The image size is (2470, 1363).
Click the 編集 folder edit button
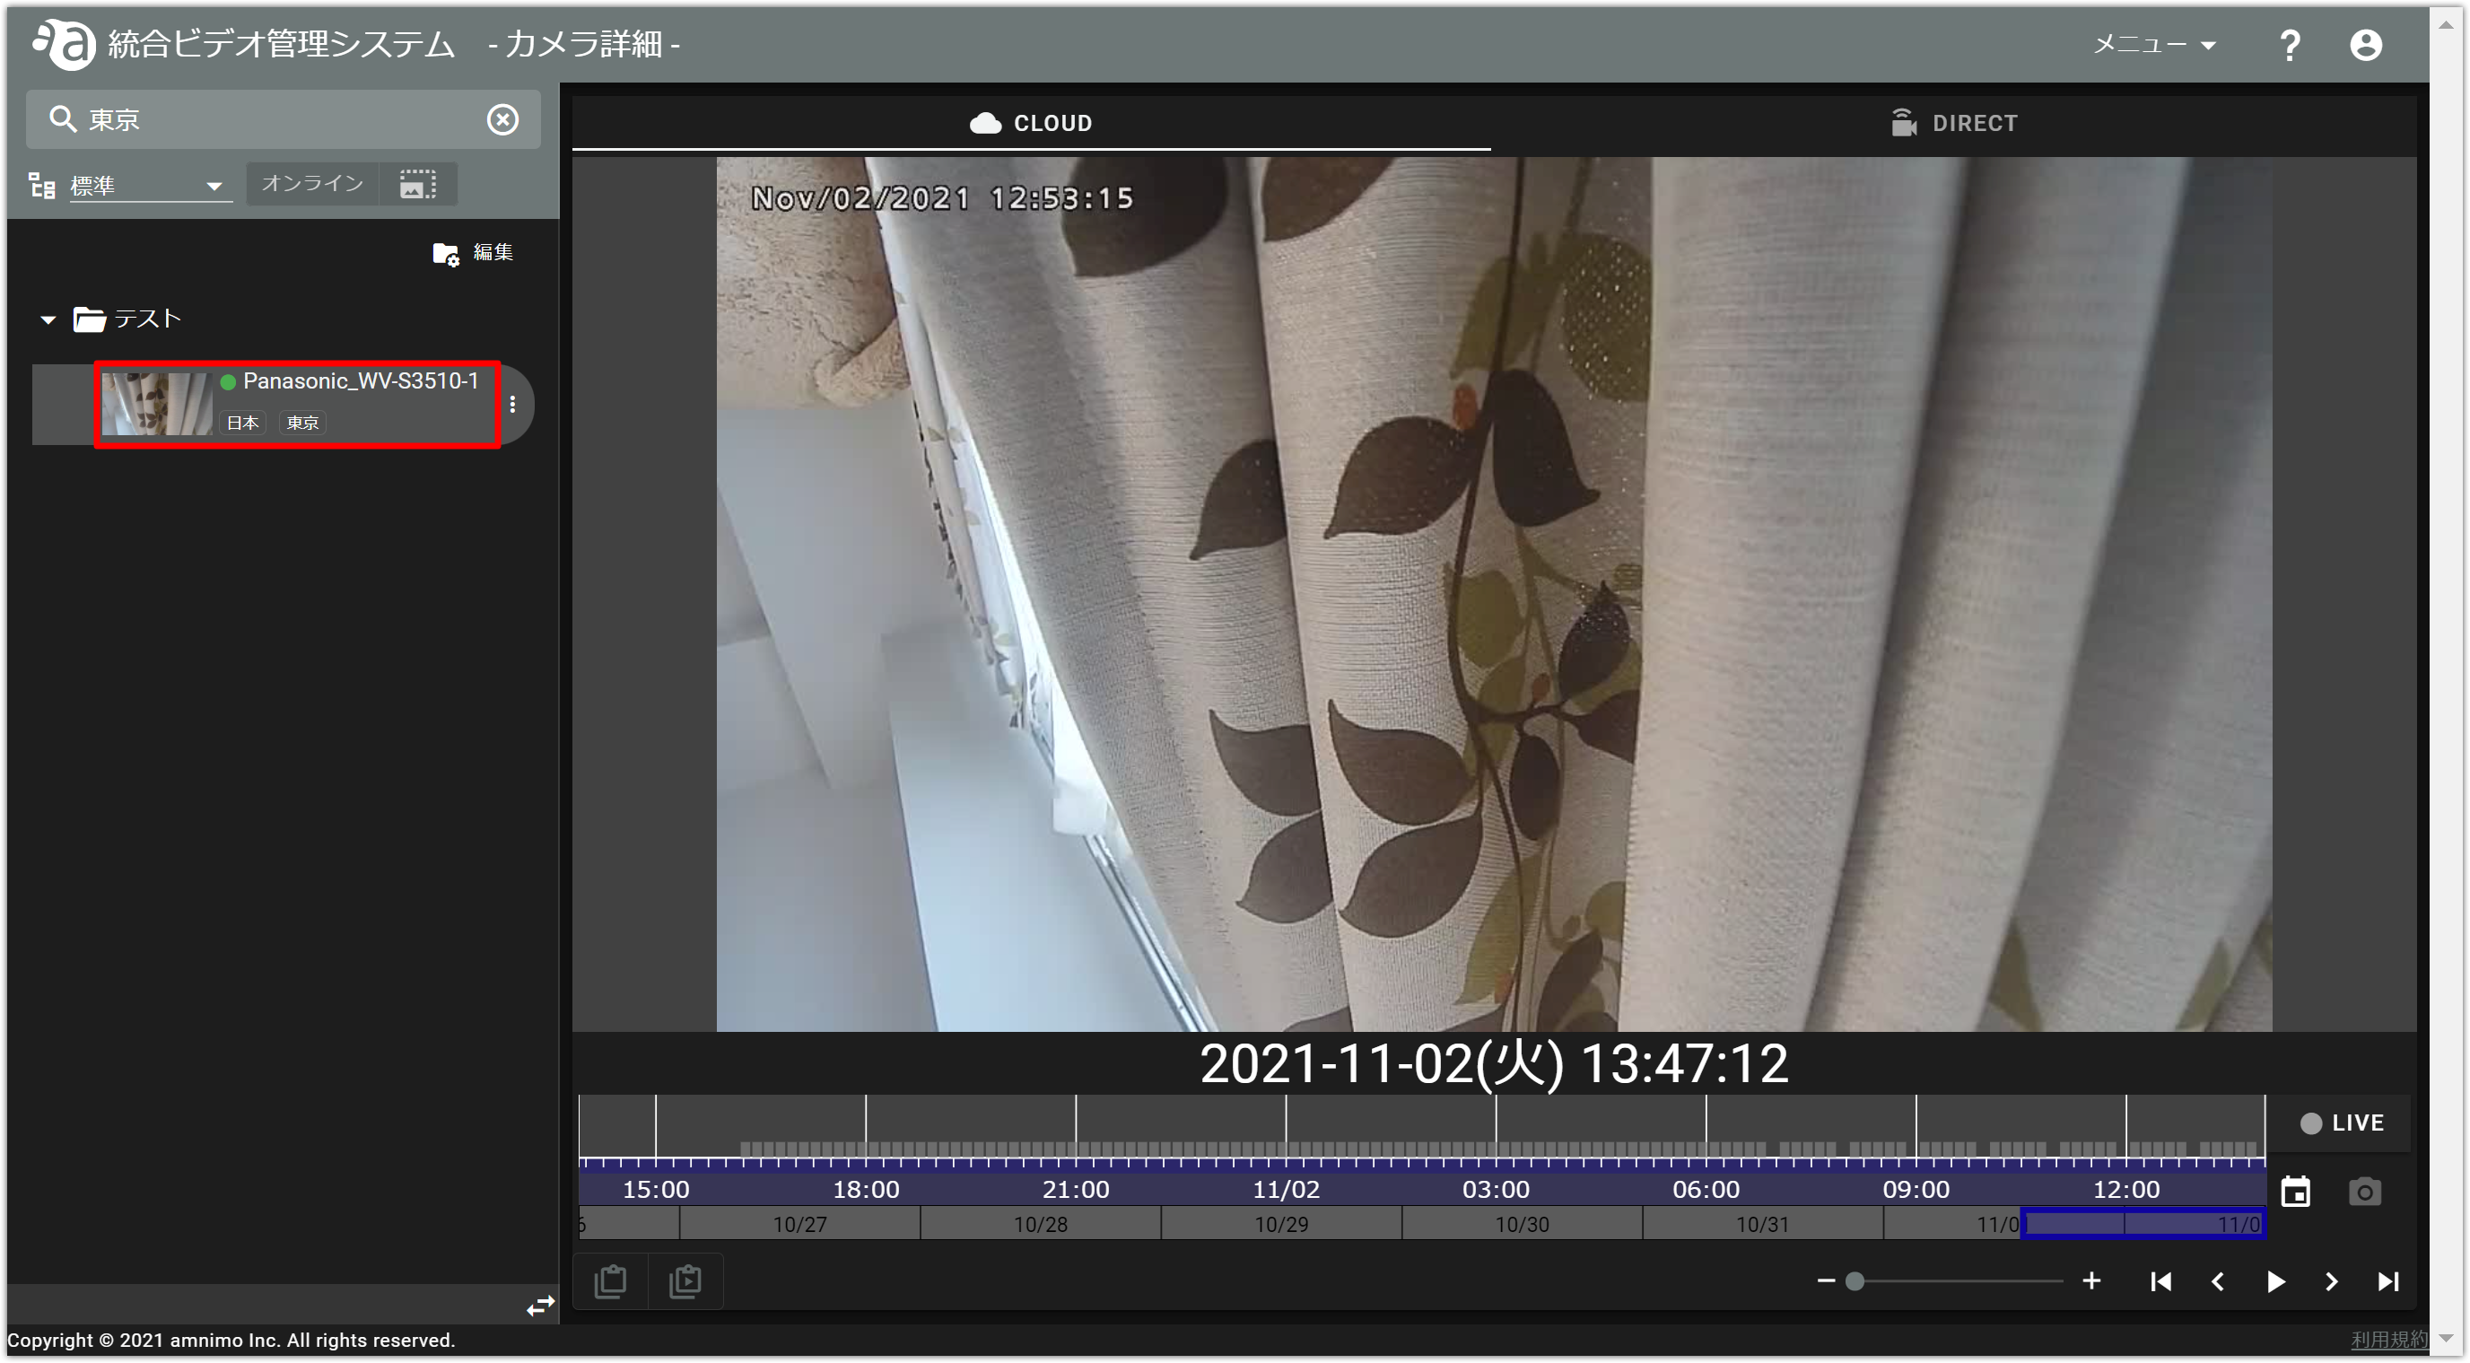pos(473,252)
